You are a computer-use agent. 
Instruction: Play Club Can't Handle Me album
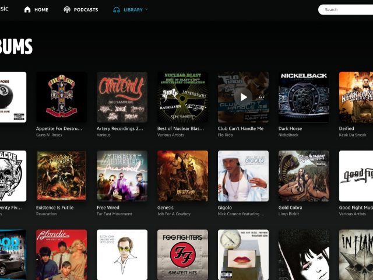243,97
